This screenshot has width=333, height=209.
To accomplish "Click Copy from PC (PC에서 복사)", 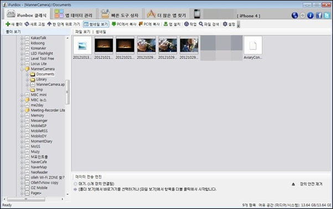I will coord(124,24).
